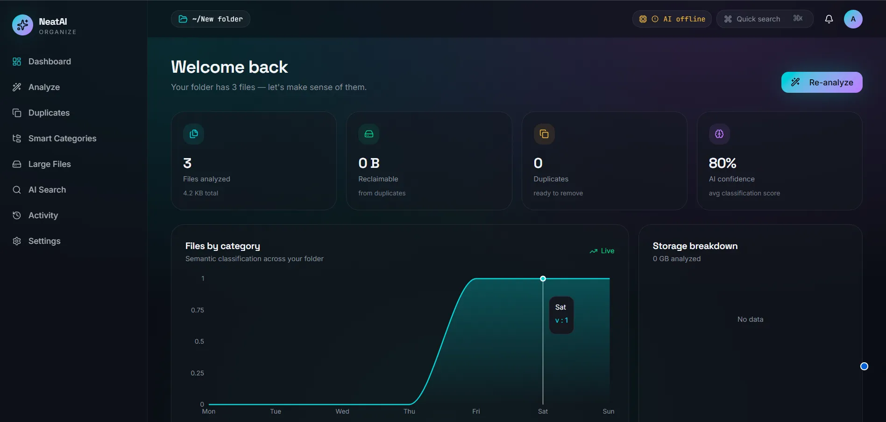Click the Settings gear icon
This screenshot has width=886, height=422.
click(x=17, y=241)
